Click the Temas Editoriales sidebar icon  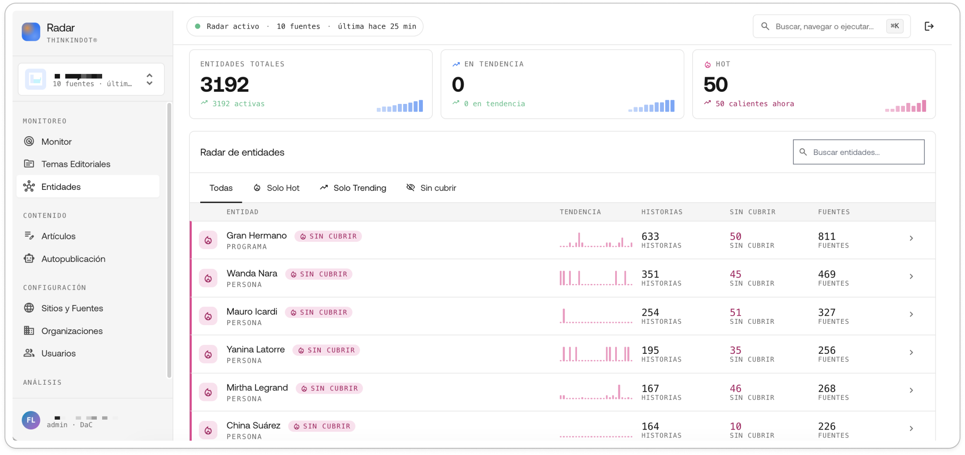coord(29,164)
